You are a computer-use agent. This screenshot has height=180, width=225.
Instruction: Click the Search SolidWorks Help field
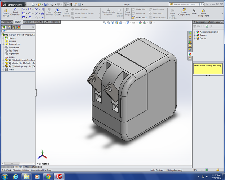pos(185,4)
